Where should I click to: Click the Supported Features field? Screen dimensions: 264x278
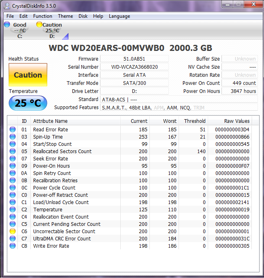[179, 107]
